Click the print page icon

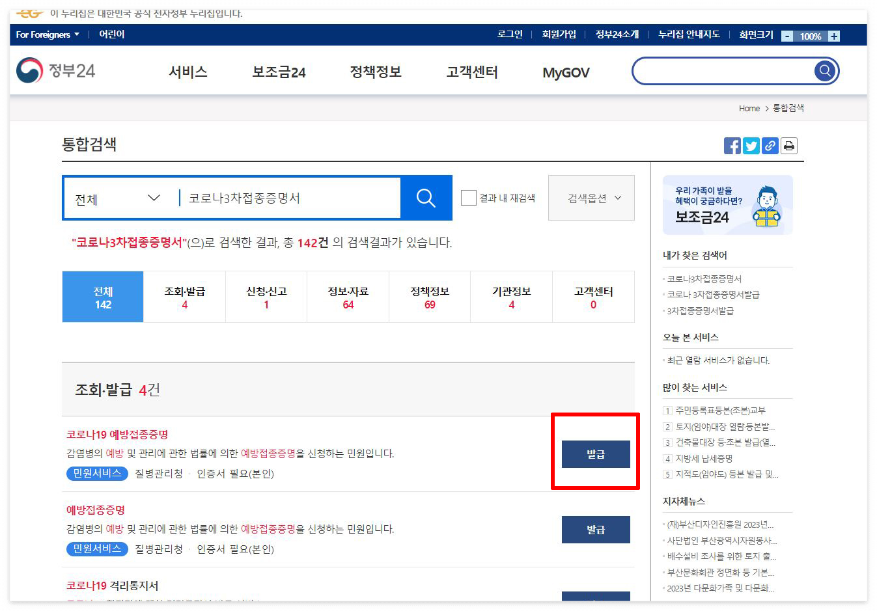788,146
